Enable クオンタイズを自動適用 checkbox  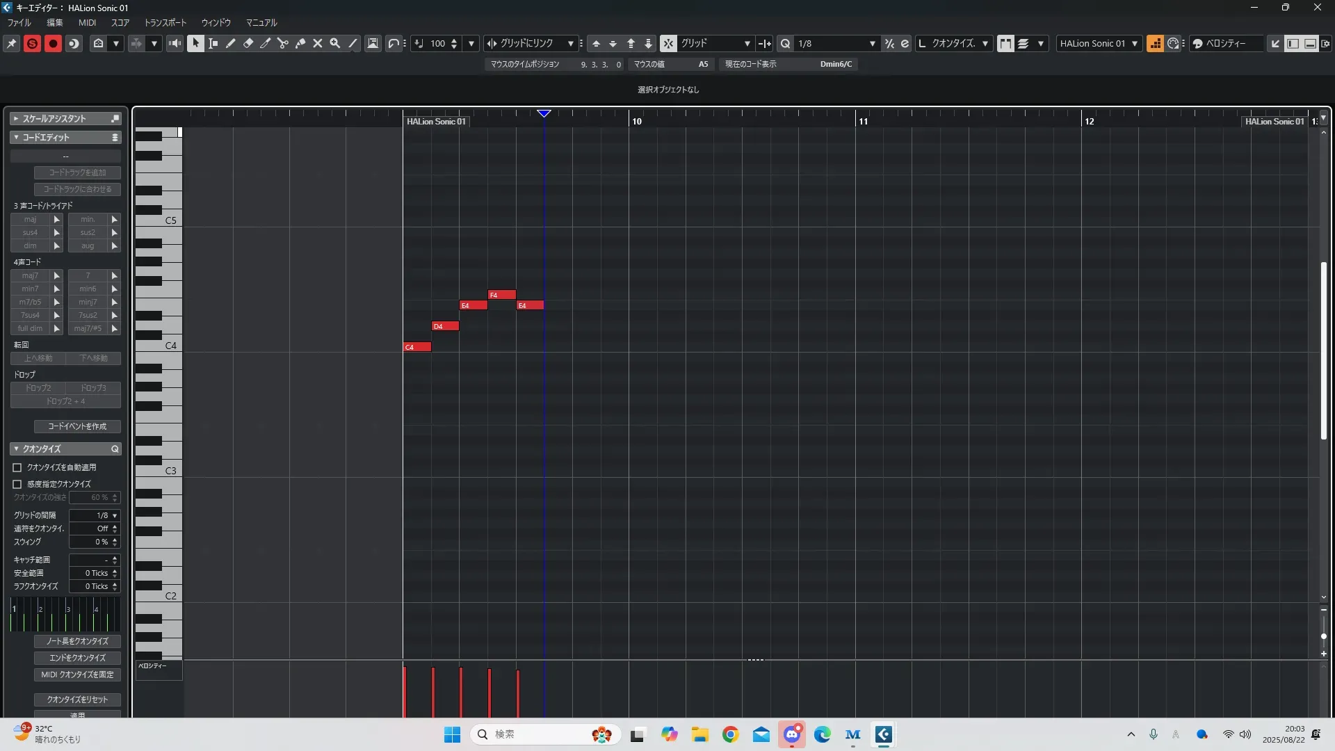pyautogui.click(x=17, y=467)
